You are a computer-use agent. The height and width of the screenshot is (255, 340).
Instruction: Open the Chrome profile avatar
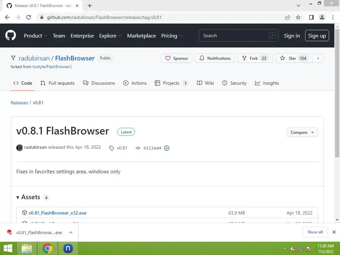pyautogui.click(x=322, y=17)
